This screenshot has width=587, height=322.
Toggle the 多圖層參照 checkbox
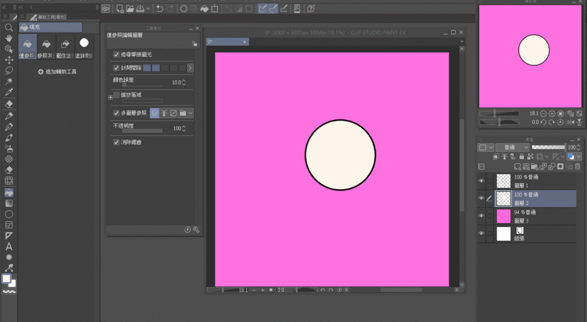116,113
